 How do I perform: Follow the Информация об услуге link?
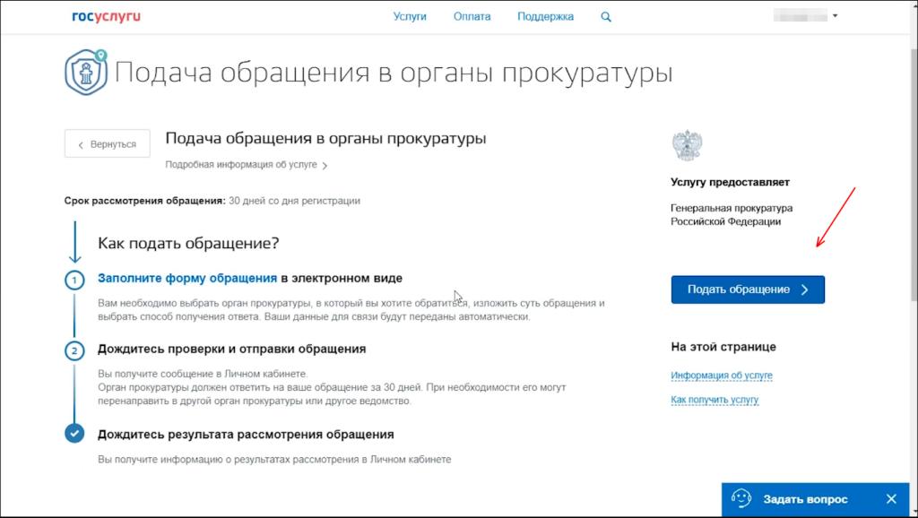[722, 376]
